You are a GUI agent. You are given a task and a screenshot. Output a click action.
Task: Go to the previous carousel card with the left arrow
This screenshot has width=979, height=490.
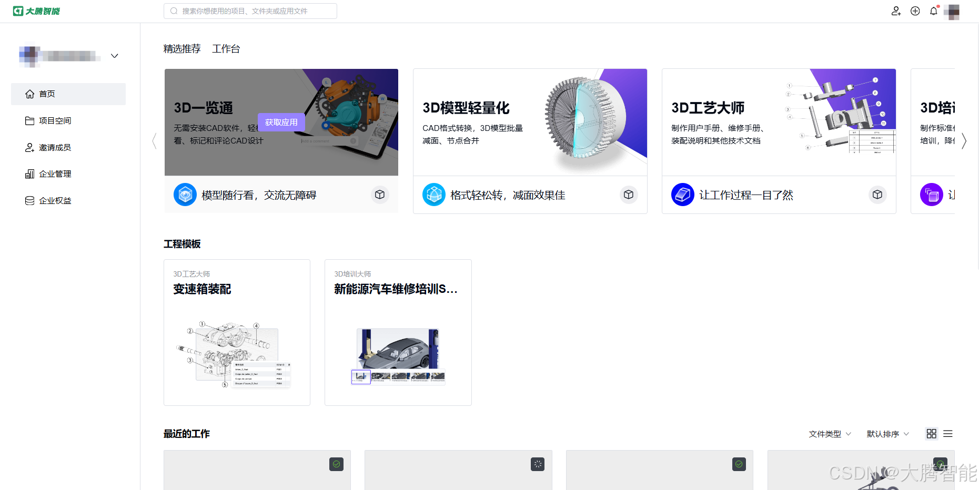click(x=154, y=141)
